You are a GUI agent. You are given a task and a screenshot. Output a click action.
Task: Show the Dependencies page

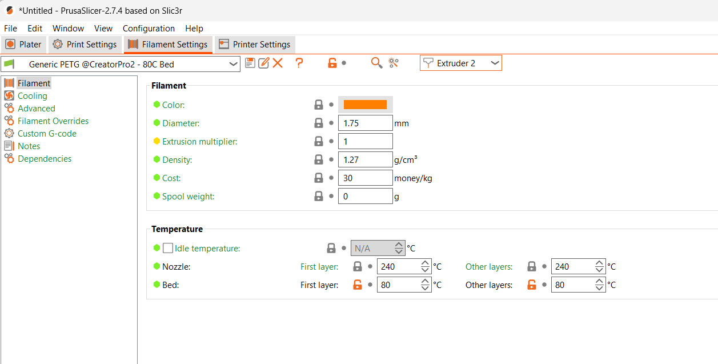tap(45, 158)
